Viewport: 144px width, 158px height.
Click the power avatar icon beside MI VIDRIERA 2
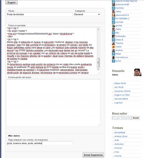pyautogui.click(x=113, y=19)
